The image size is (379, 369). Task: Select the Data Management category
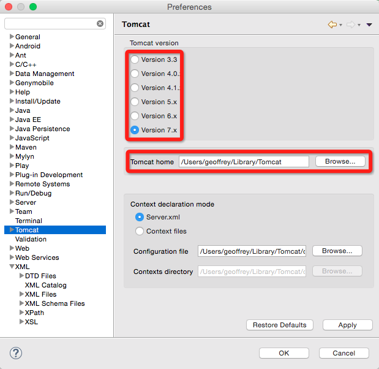pos(45,74)
